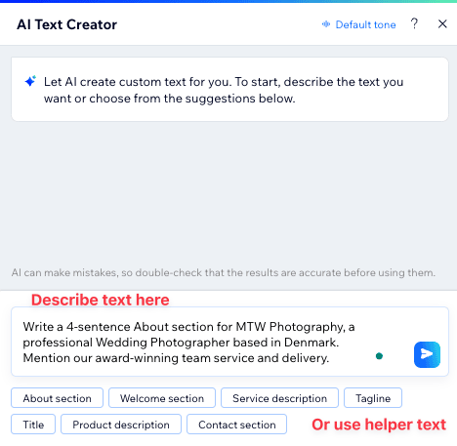Select the Product description suggestion

121,425
